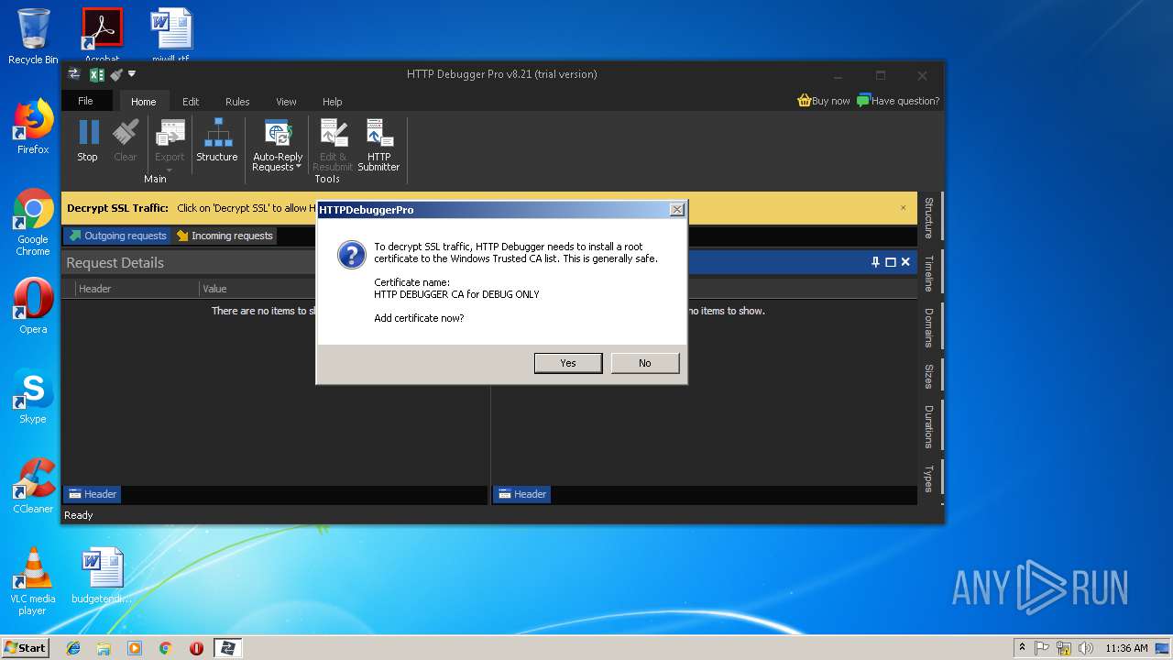Select the VLC media player shortcut
The height and width of the screenshot is (660, 1173).
[33, 580]
